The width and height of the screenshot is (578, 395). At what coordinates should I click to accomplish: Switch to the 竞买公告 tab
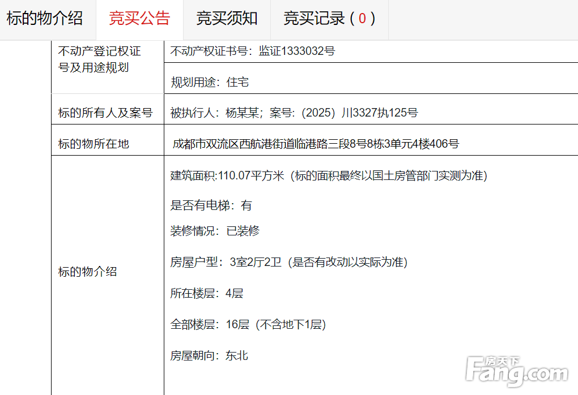pos(139,19)
